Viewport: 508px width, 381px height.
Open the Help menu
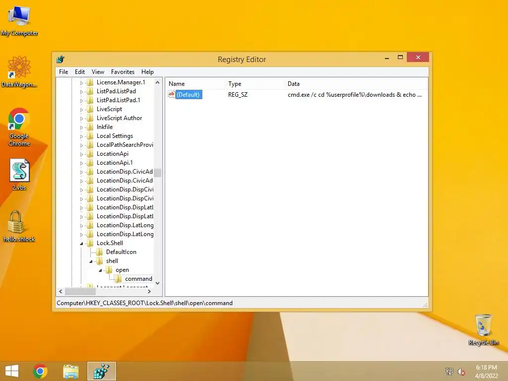coord(147,72)
